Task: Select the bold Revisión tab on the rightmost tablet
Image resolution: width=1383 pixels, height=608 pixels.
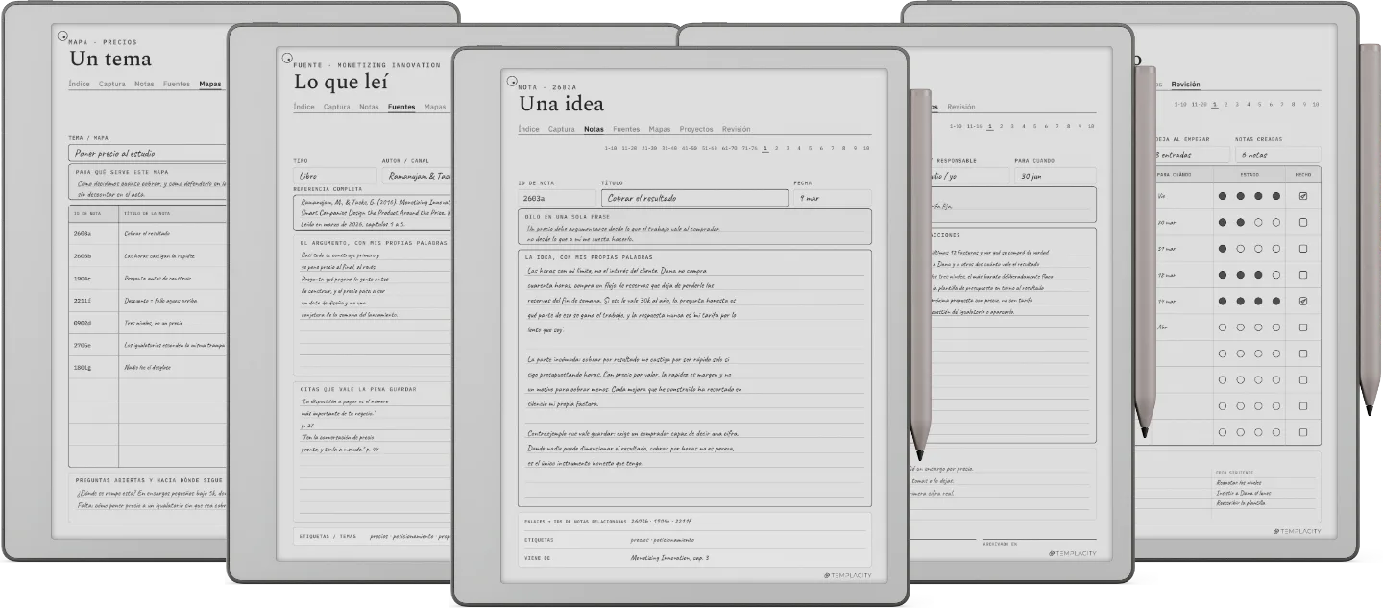Action: coord(1185,85)
